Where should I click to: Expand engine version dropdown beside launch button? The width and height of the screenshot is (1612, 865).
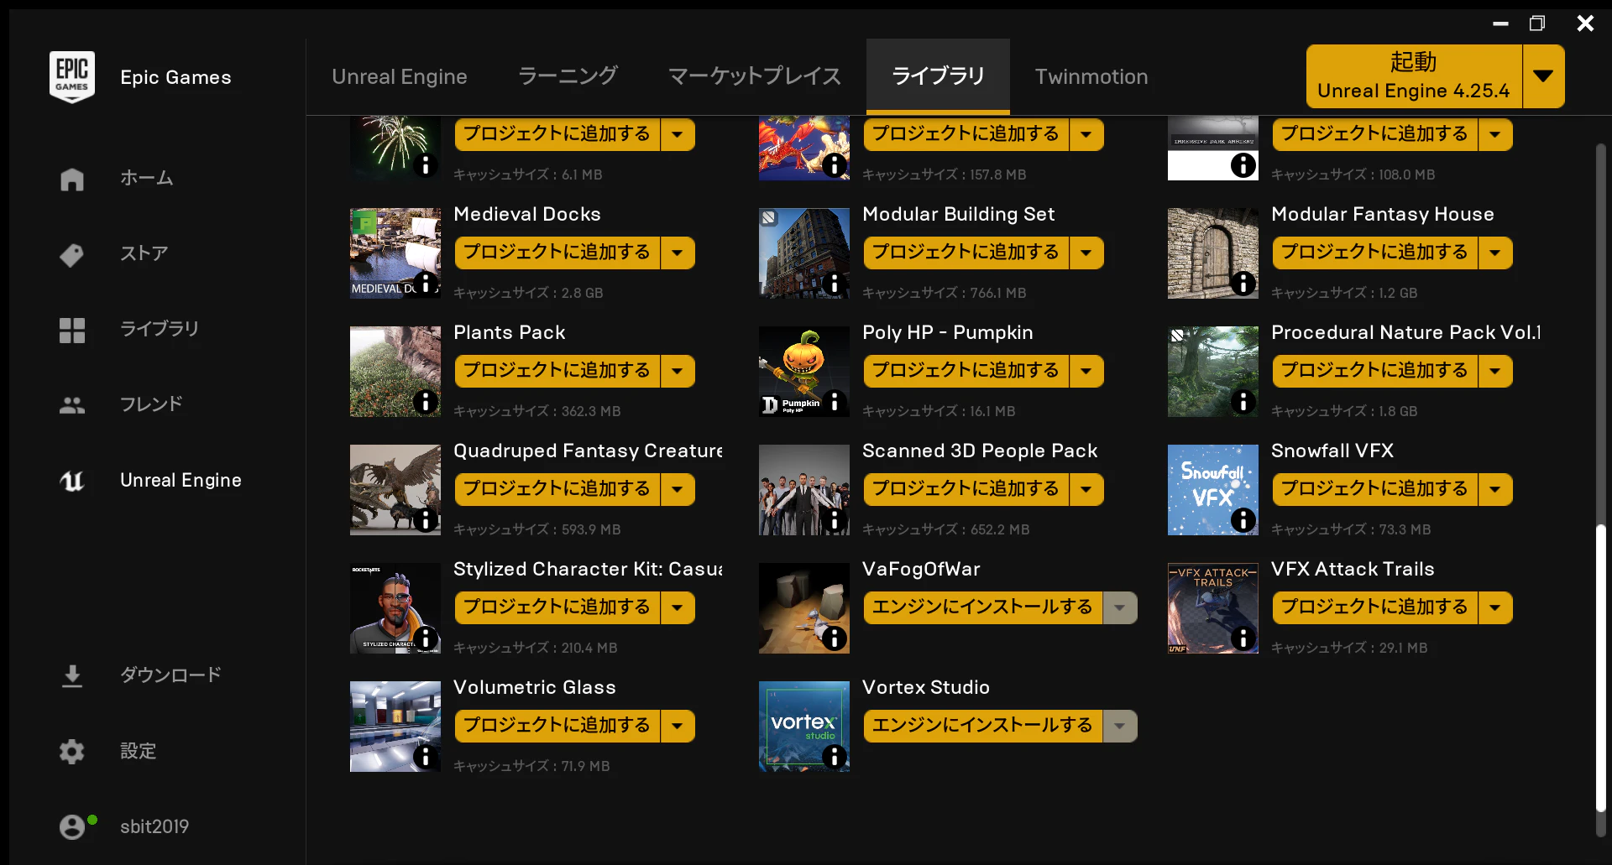1543,76
